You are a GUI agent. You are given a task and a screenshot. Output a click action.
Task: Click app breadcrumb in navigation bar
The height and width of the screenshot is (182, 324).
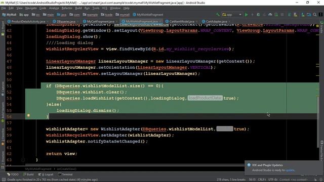click(x=24, y=15)
